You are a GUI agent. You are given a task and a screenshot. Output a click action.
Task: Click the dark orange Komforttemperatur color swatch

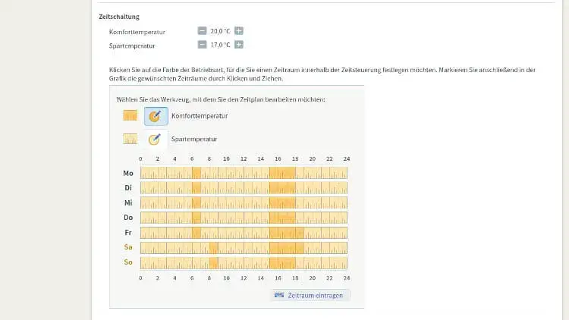[x=130, y=116]
